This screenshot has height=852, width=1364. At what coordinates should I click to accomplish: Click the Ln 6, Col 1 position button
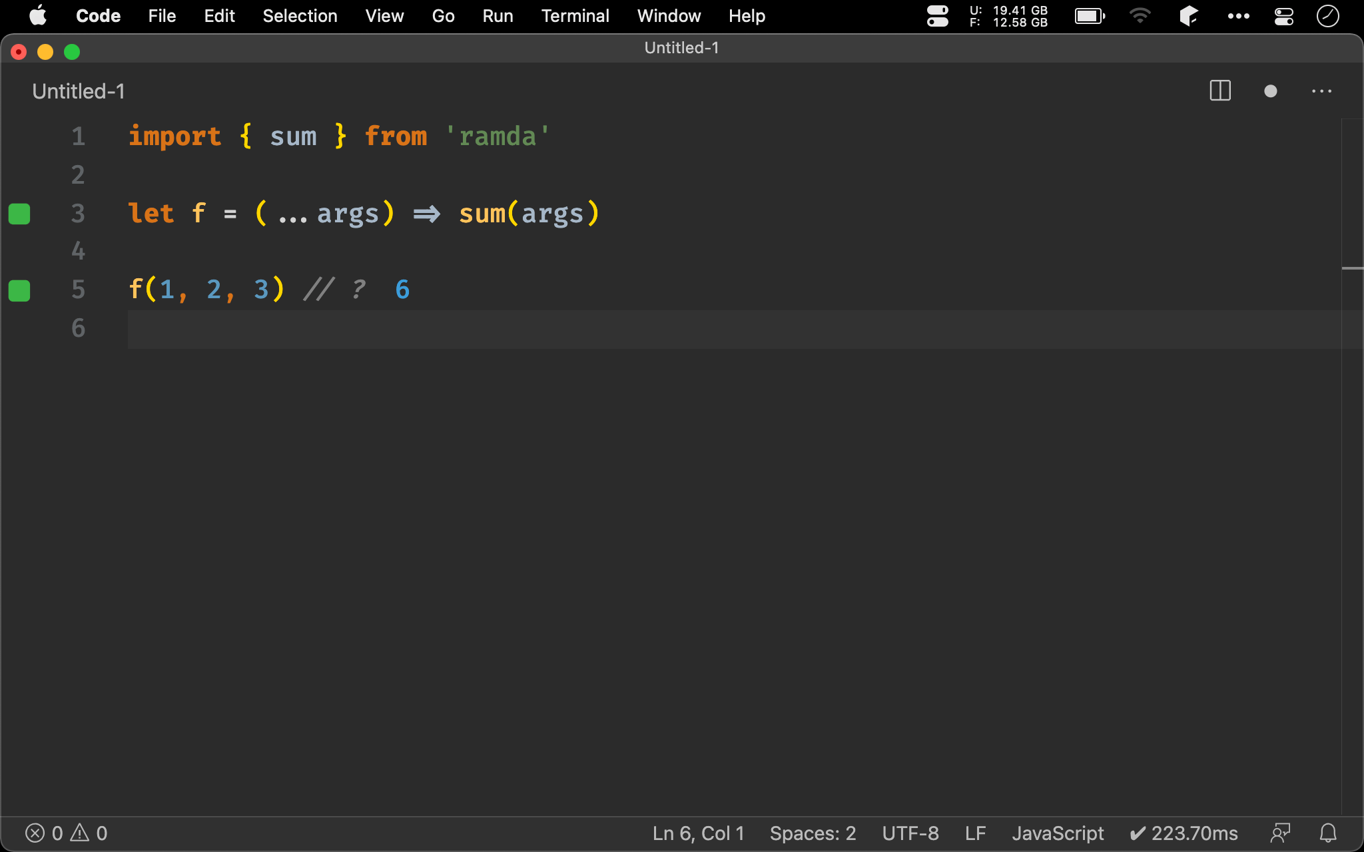point(698,833)
